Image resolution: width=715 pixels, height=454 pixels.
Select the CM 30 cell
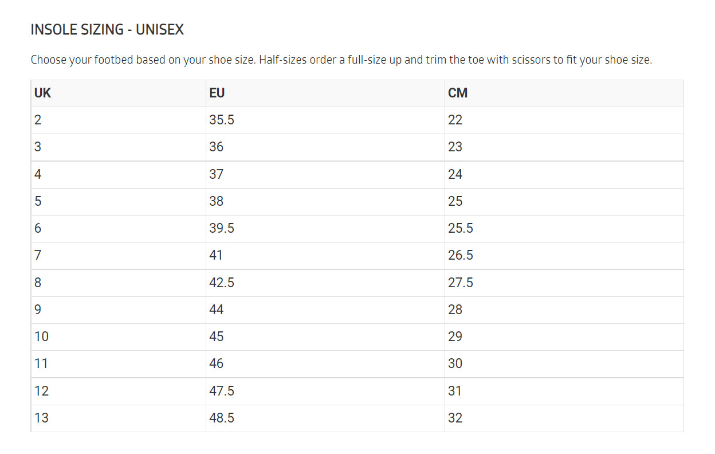(455, 363)
